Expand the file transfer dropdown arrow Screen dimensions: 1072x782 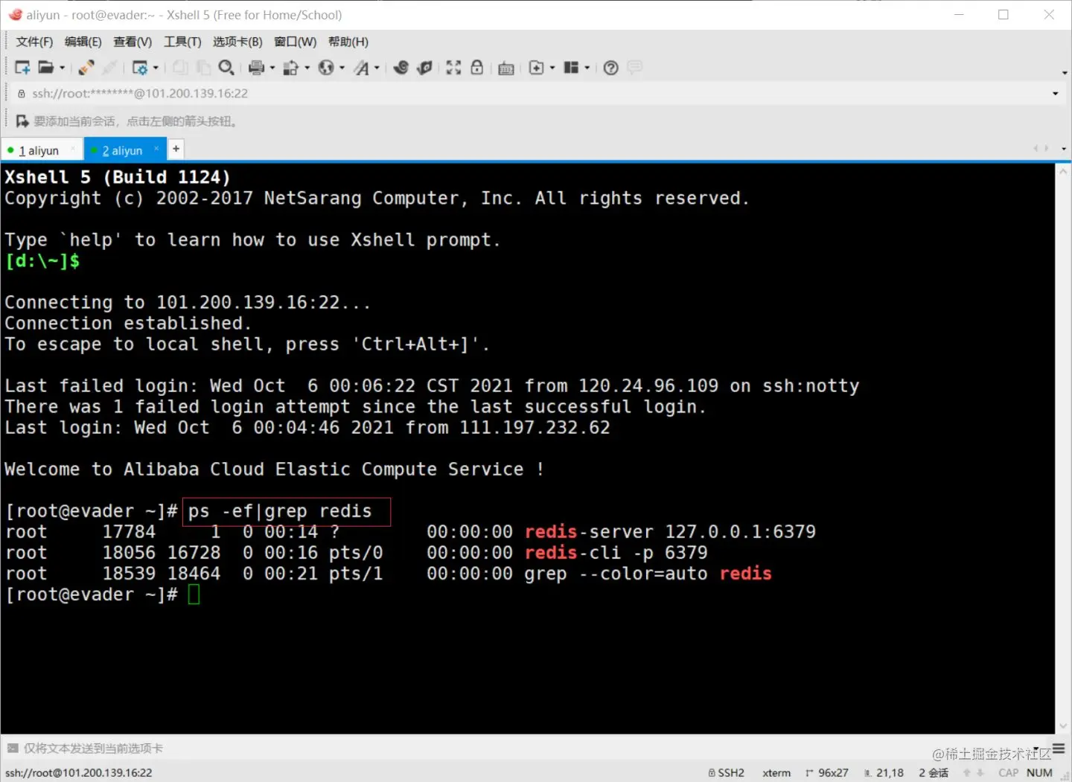307,68
